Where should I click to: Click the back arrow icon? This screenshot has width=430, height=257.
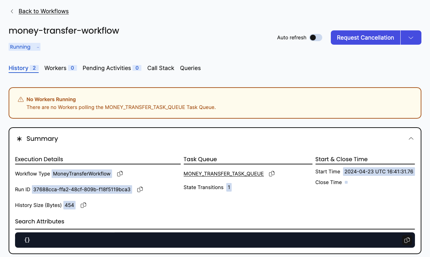[x=12, y=11]
